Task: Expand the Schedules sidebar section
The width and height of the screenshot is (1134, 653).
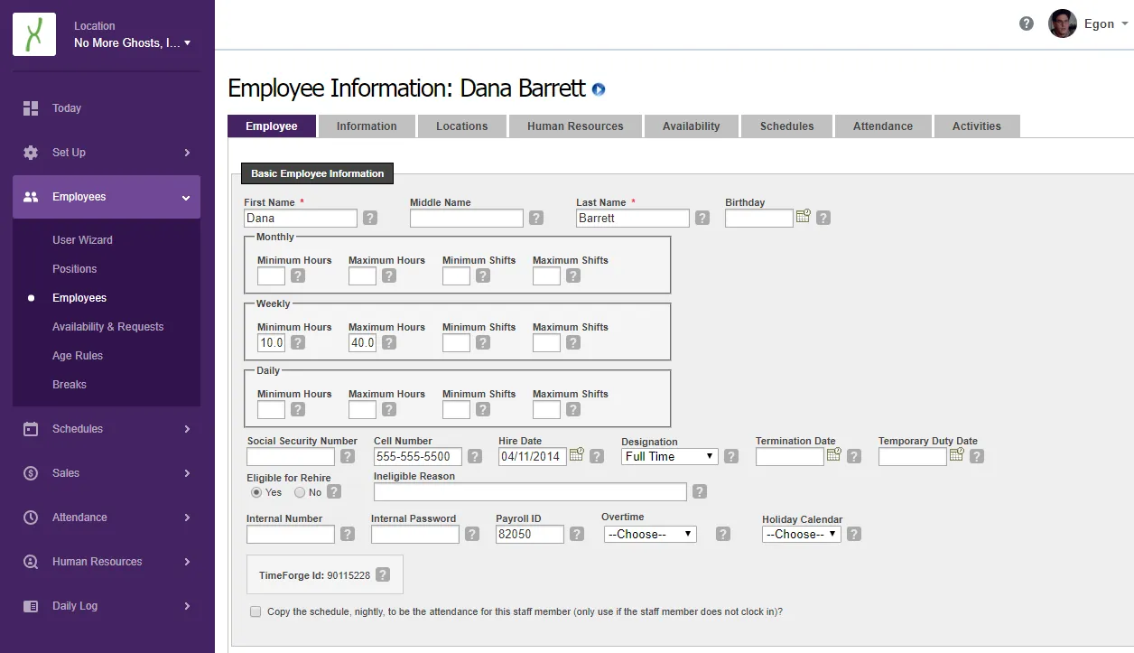Action: (x=187, y=429)
